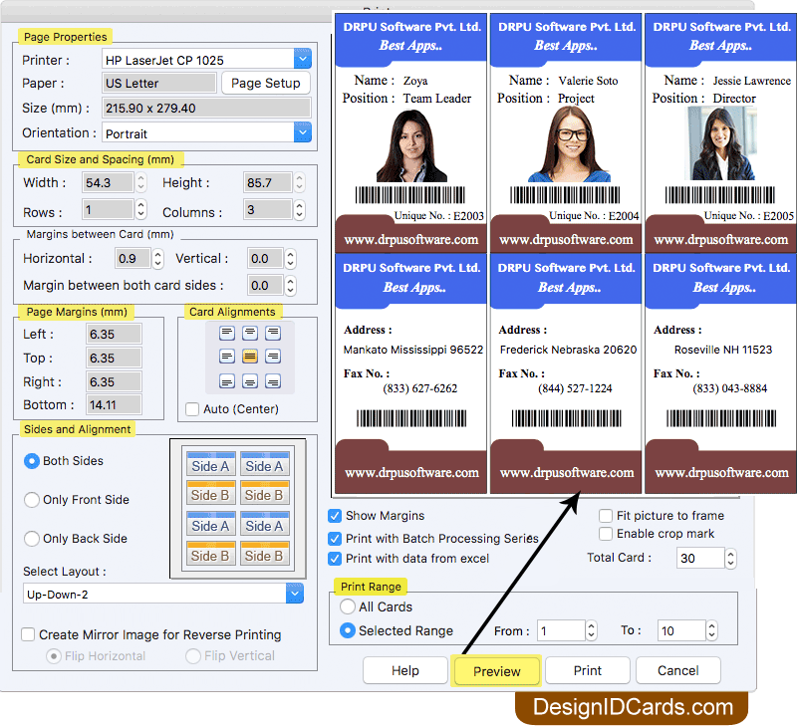Adjust the Total Card stepper
Image resolution: width=799 pixels, height=726 pixels.
(x=730, y=559)
